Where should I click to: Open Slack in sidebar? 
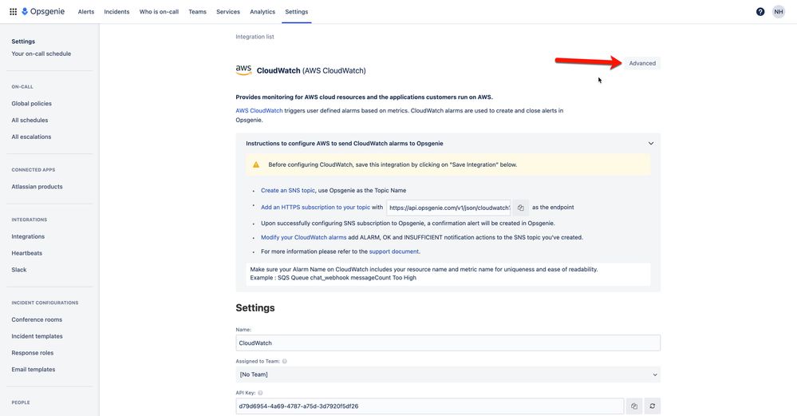coord(19,270)
